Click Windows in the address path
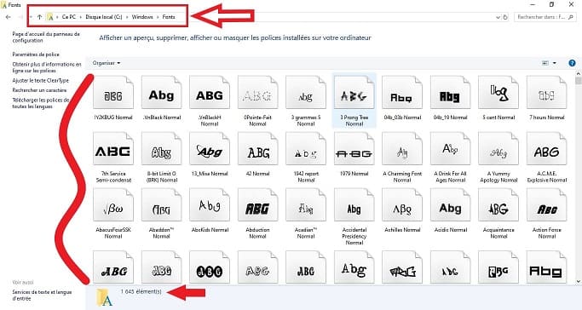This screenshot has height=310, width=582. (142, 17)
